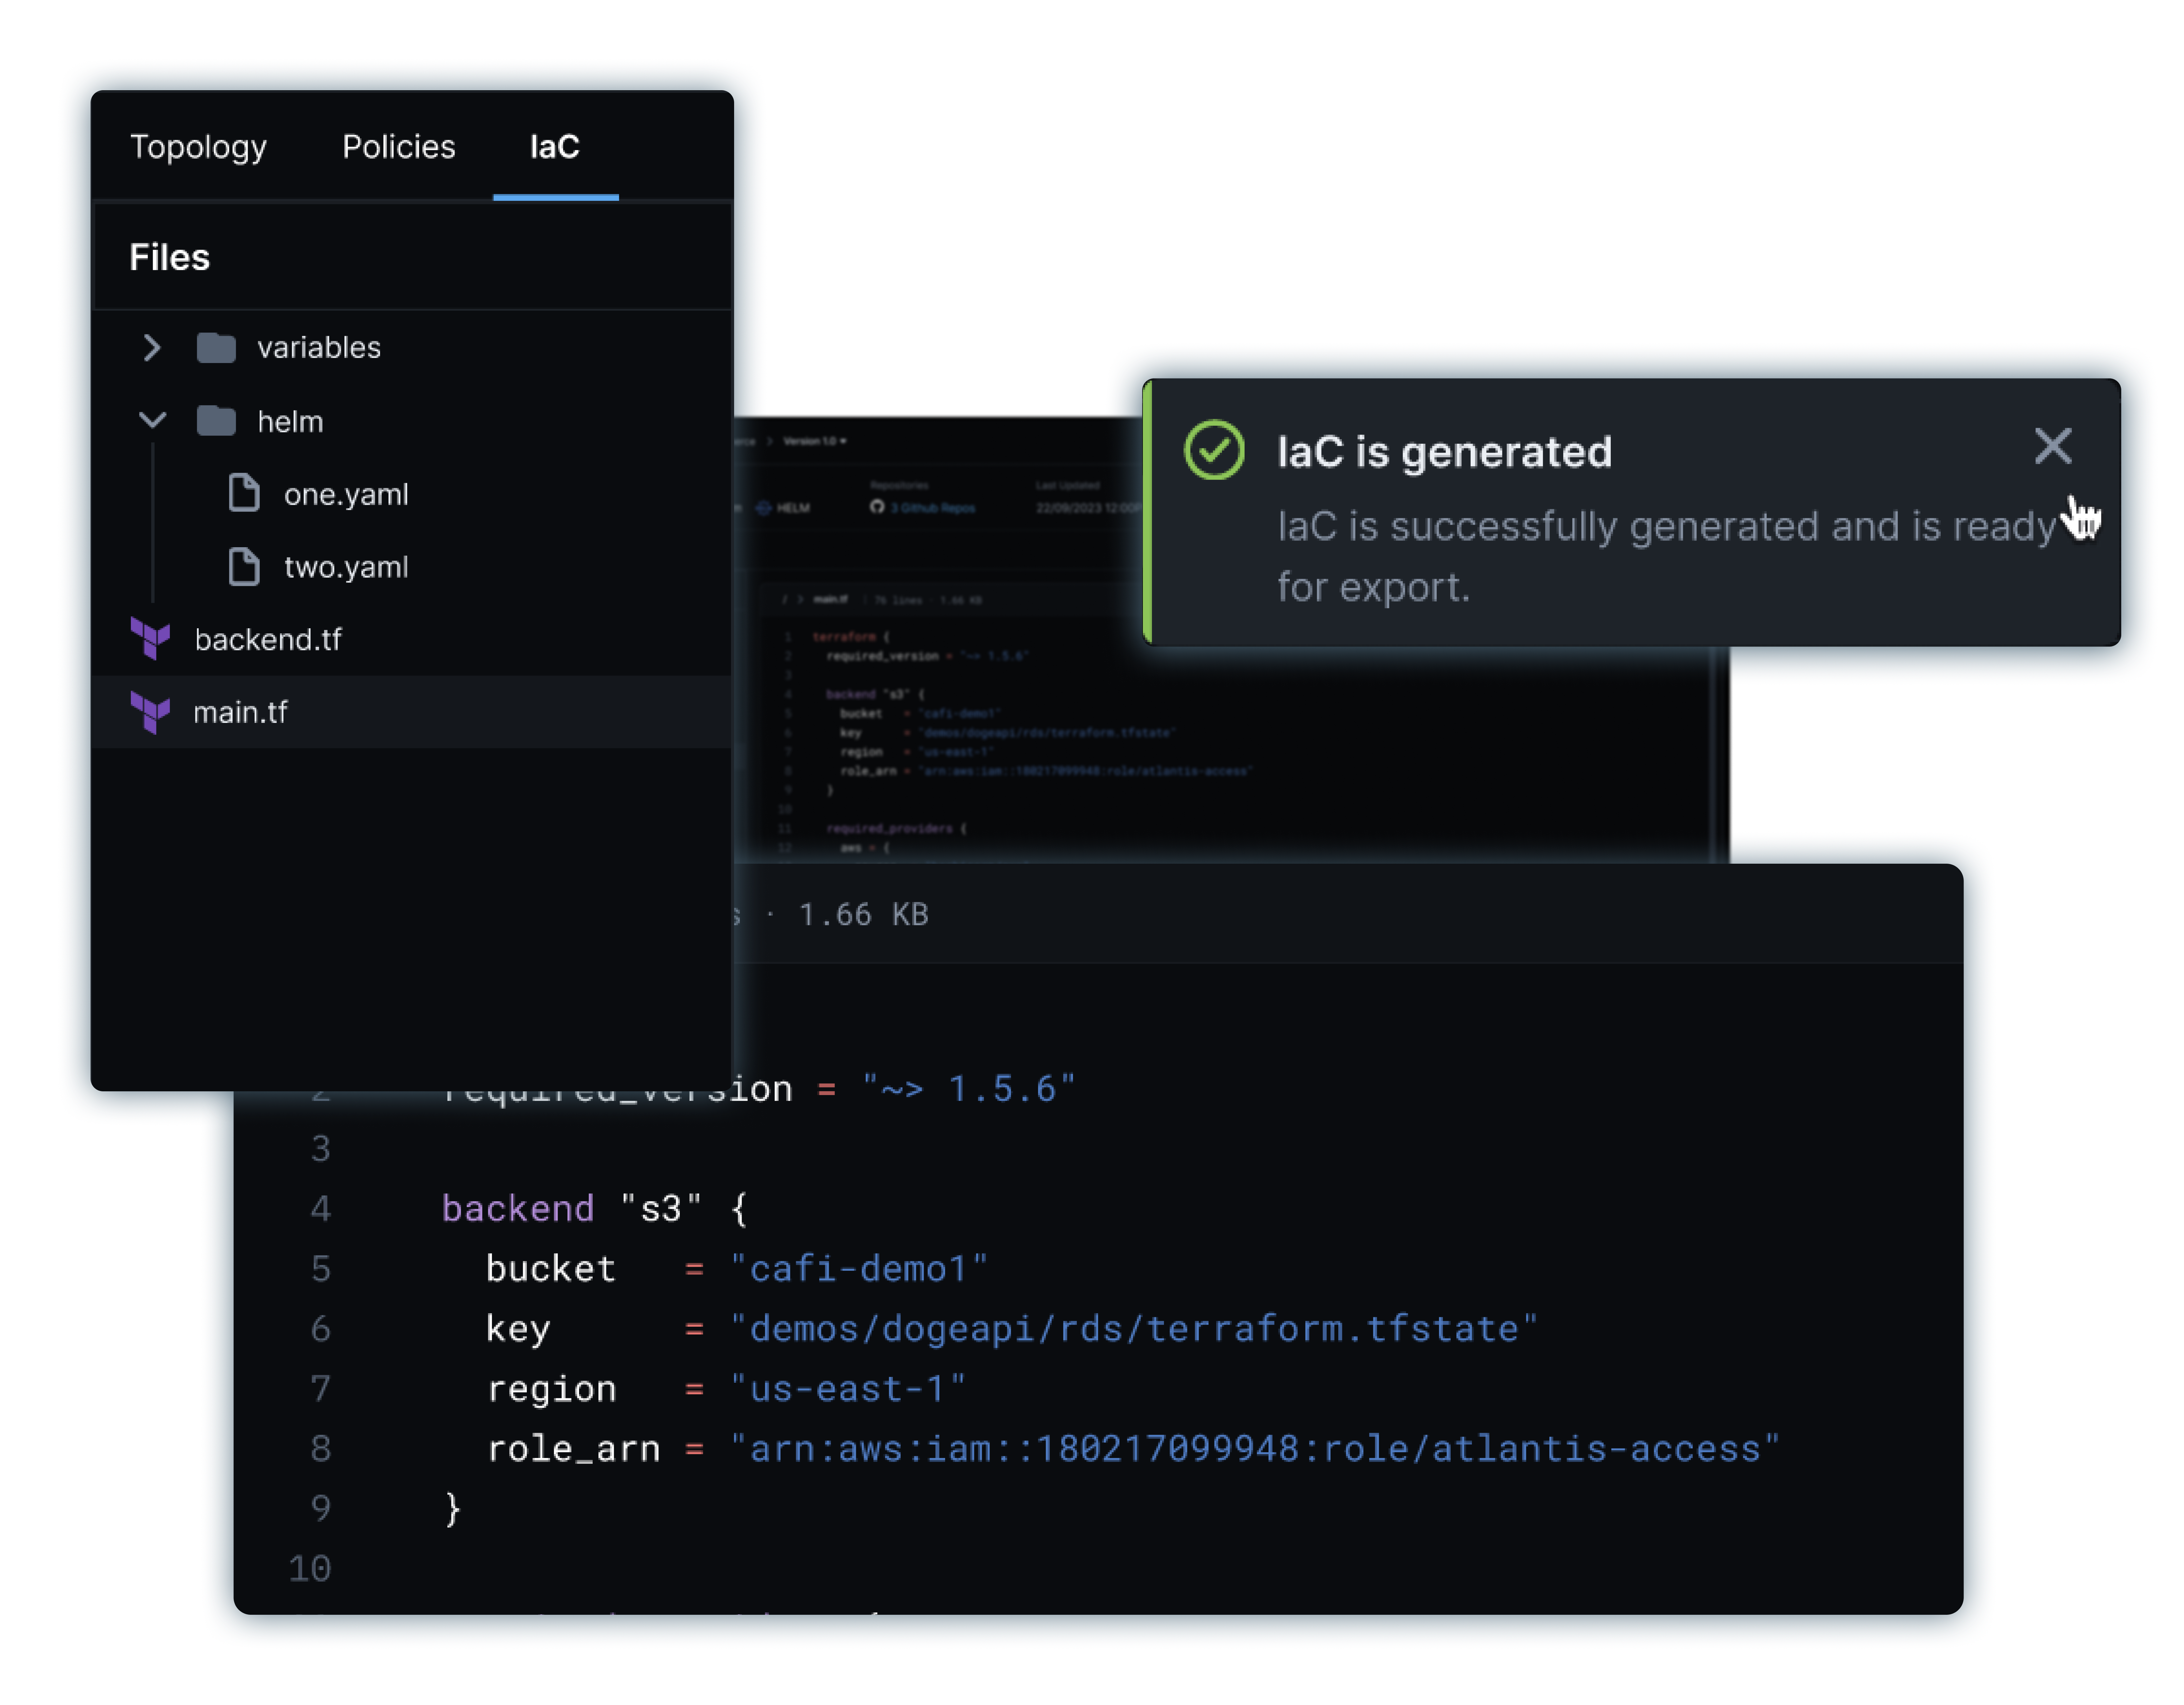
Task: Collapse the helm folder chevron
Action: 152,420
